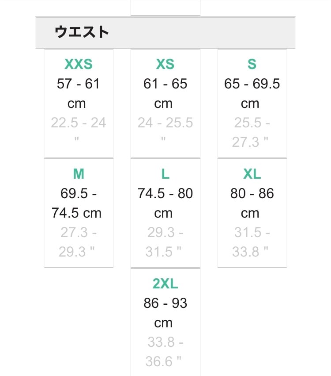Choose the XL size label
The width and height of the screenshot is (331, 376).
pyautogui.click(x=252, y=174)
